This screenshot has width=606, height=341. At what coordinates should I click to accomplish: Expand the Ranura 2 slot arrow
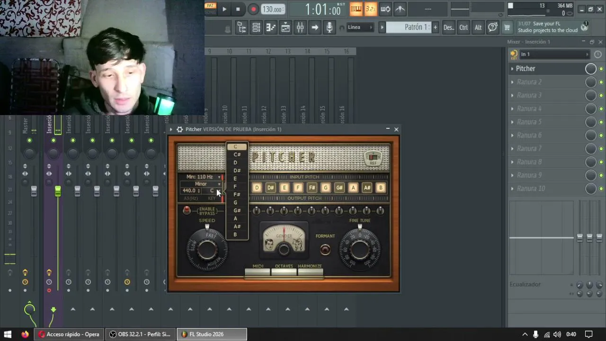[x=512, y=82]
